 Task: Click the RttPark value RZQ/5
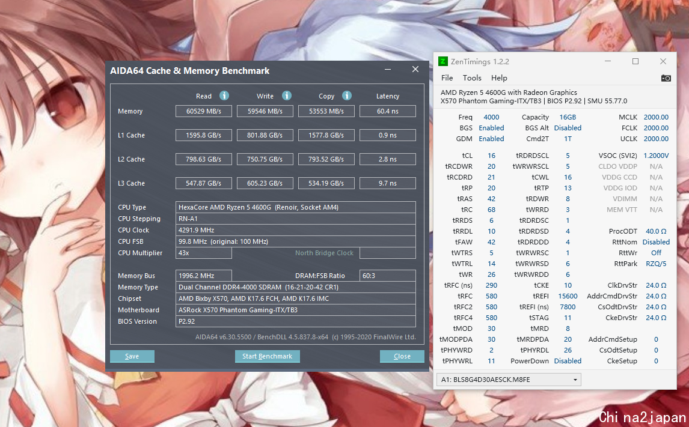click(x=656, y=264)
